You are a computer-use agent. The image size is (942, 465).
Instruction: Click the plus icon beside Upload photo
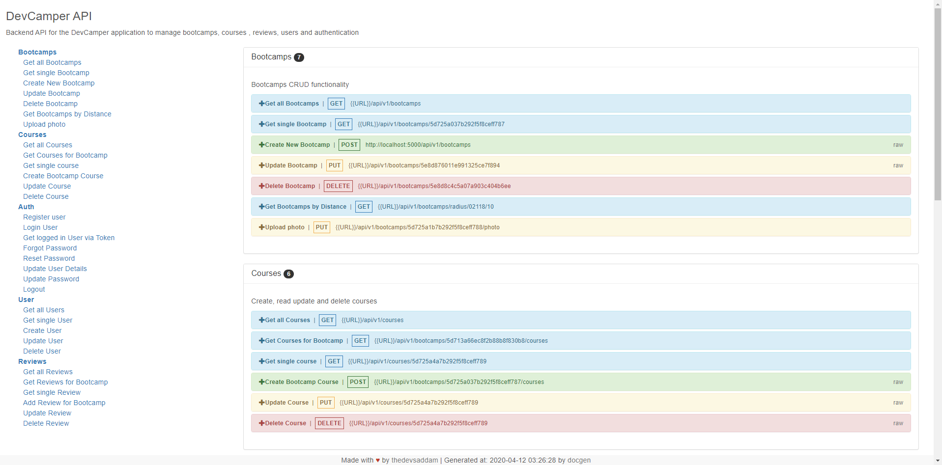262,227
